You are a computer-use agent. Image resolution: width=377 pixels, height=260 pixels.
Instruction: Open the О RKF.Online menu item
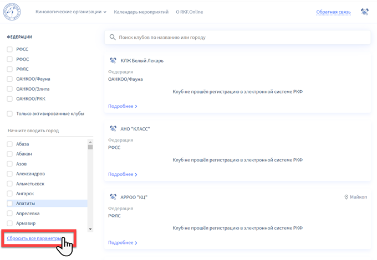[189, 12]
